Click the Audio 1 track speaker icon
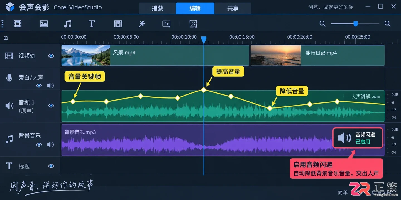401x200 pixels. 9,106
